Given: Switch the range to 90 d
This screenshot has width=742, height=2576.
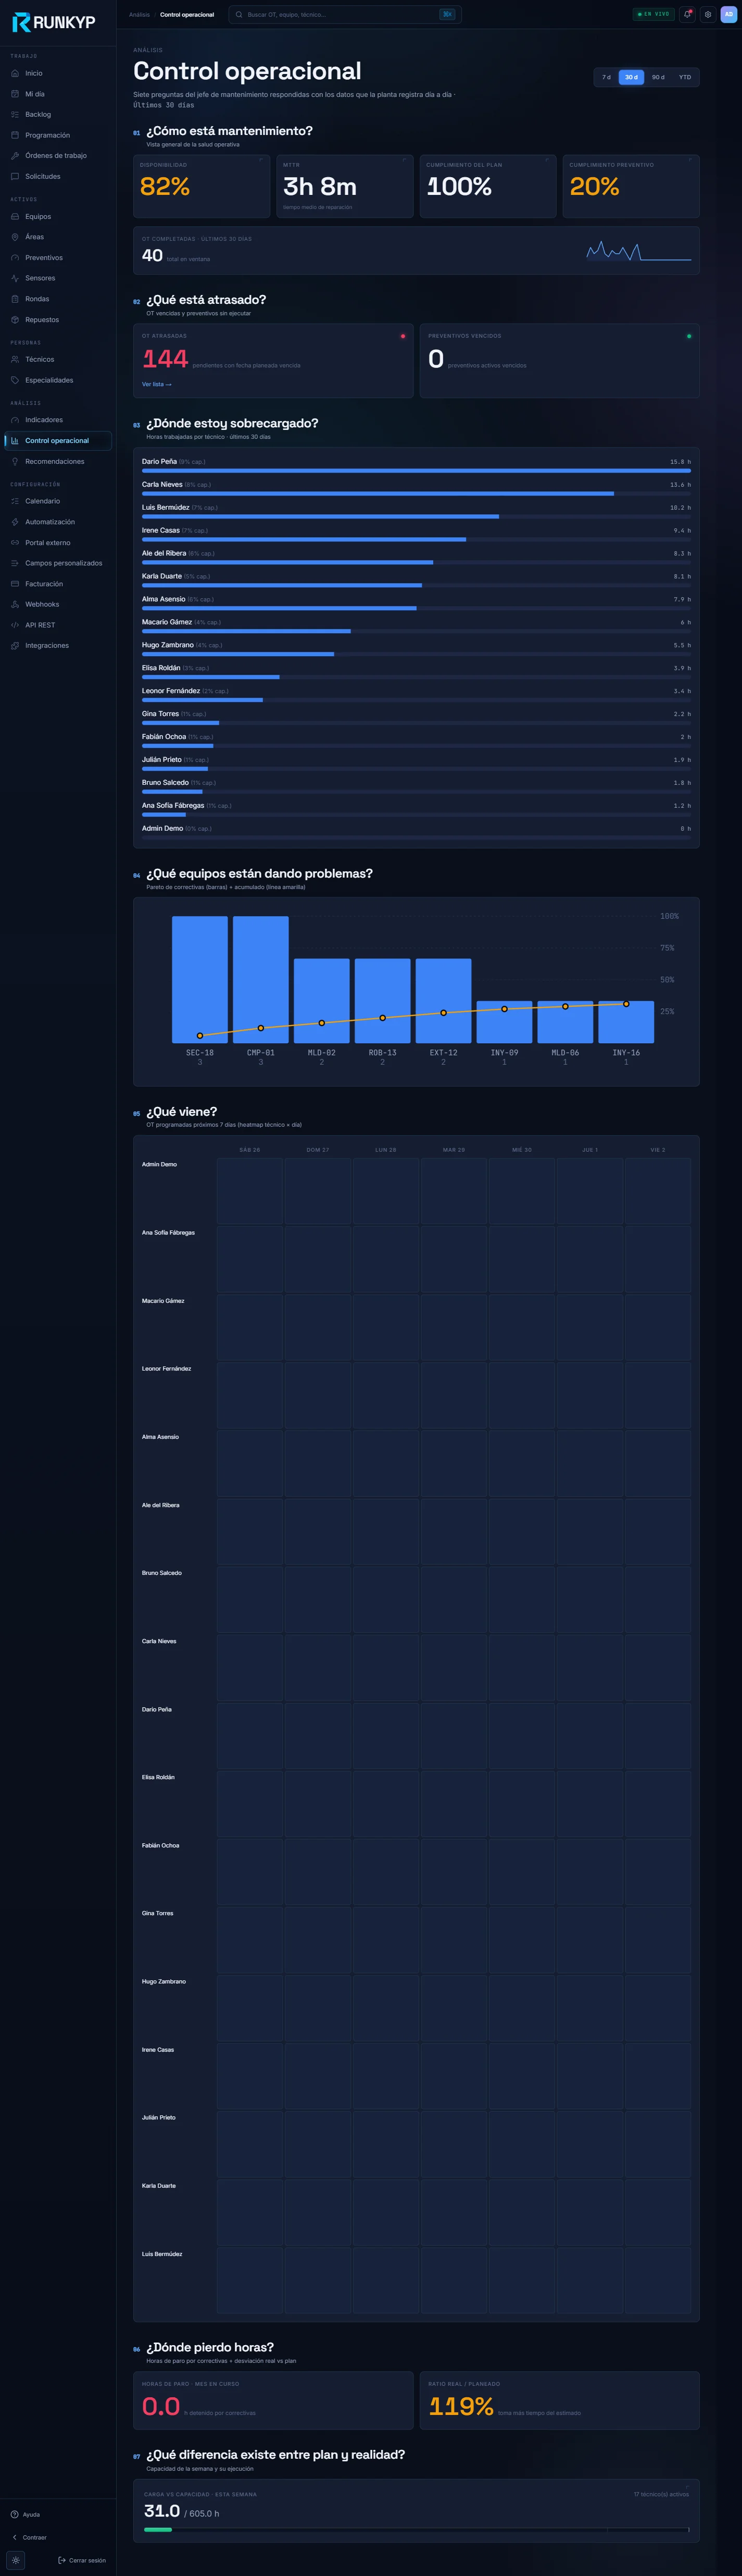Looking at the screenshot, I should (x=658, y=77).
